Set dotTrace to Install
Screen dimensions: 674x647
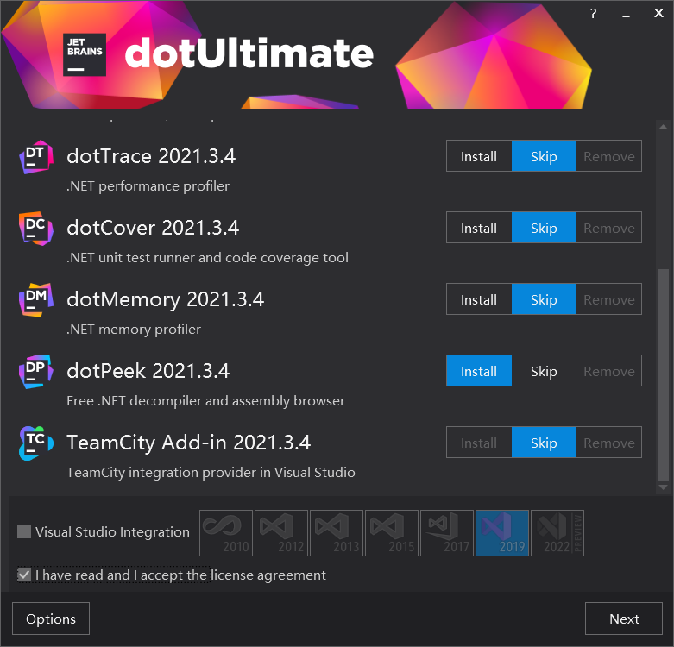pyautogui.click(x=479, y=156)
